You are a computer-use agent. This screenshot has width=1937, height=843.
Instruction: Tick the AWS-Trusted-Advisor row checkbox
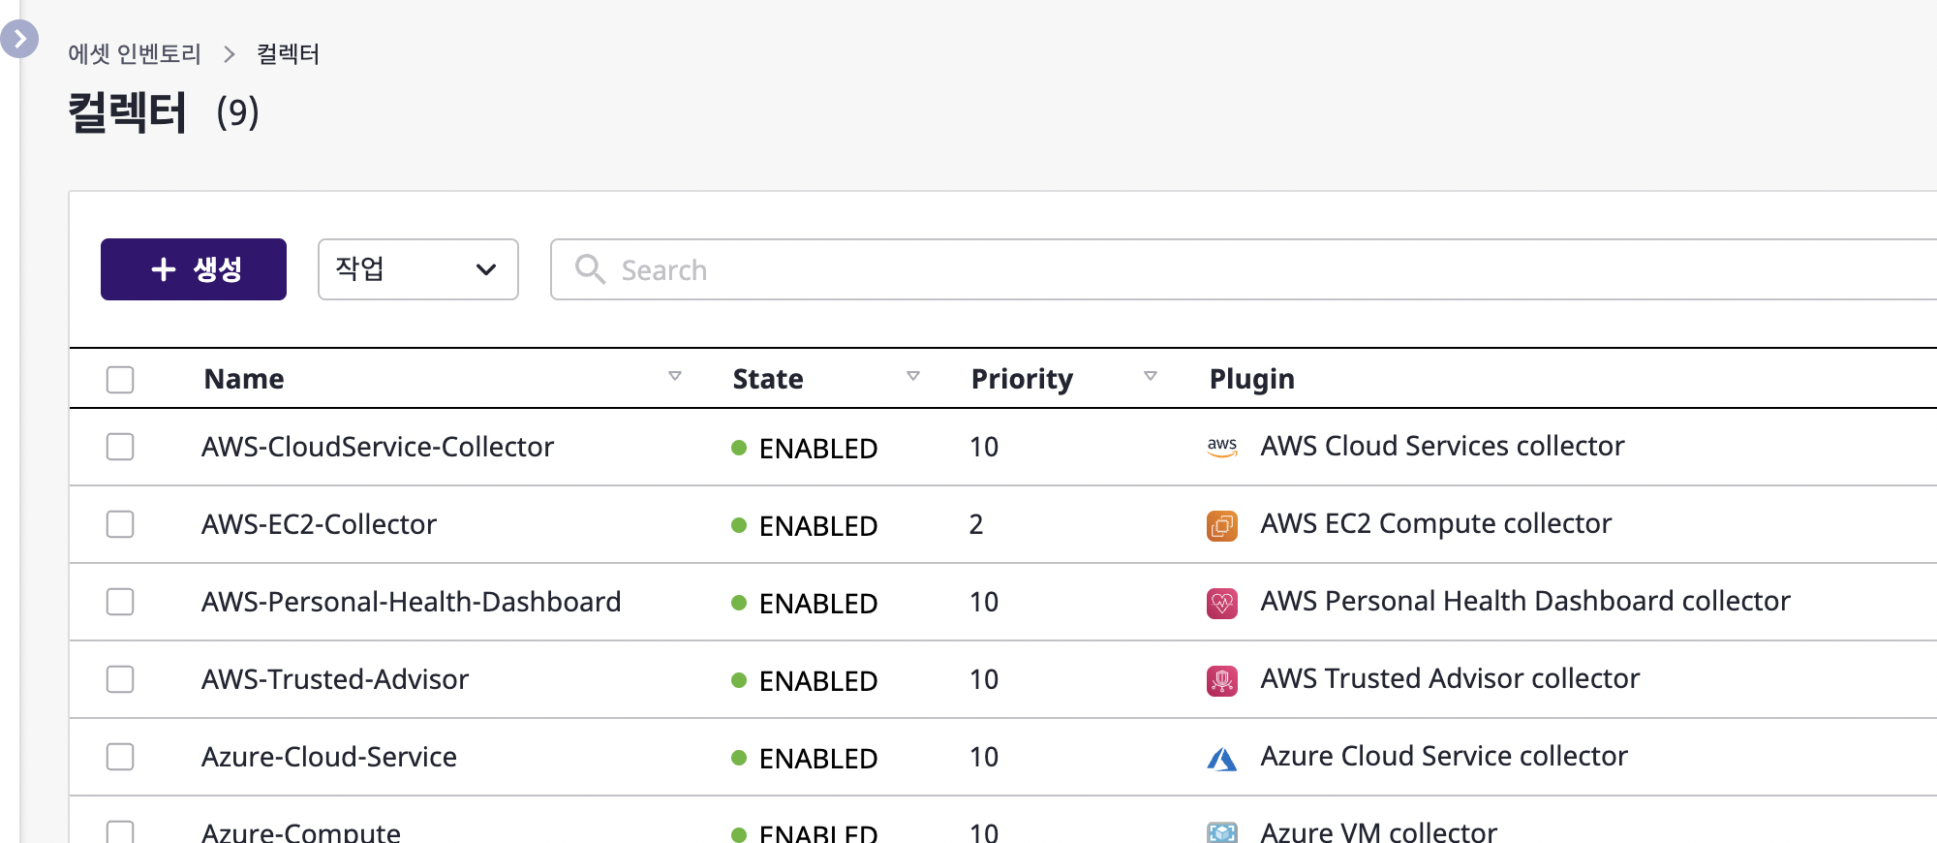(120, 679)
